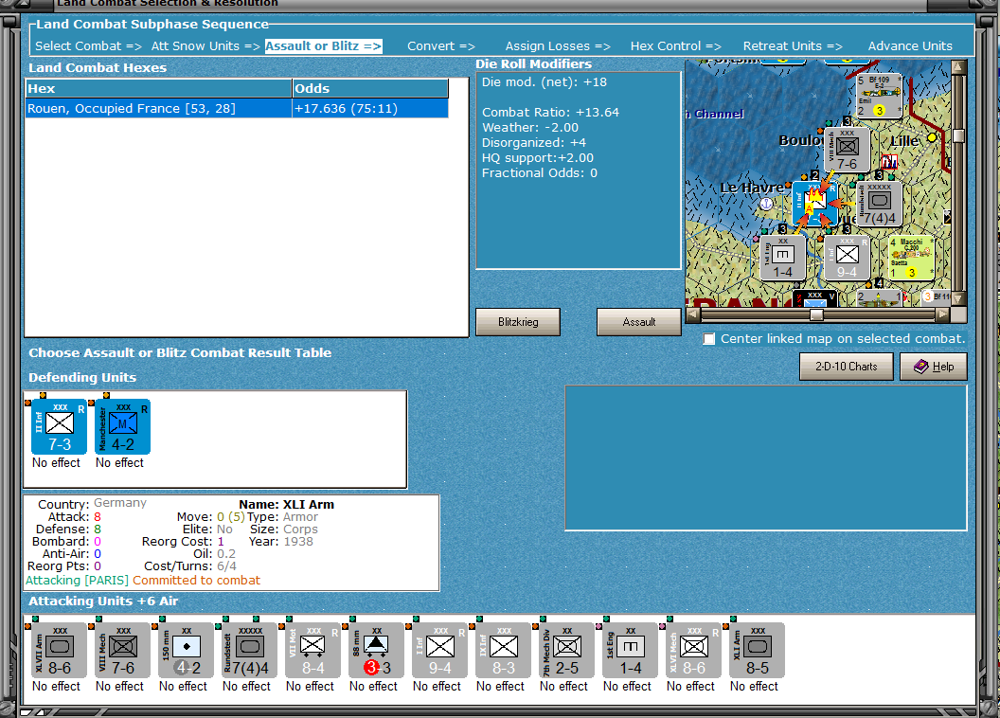Click the Select Combat subphase step
This screenshot has width=1000, height=718.
[88, 45]
